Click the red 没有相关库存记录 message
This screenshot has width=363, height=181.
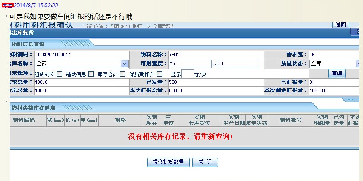click(180, 137)
